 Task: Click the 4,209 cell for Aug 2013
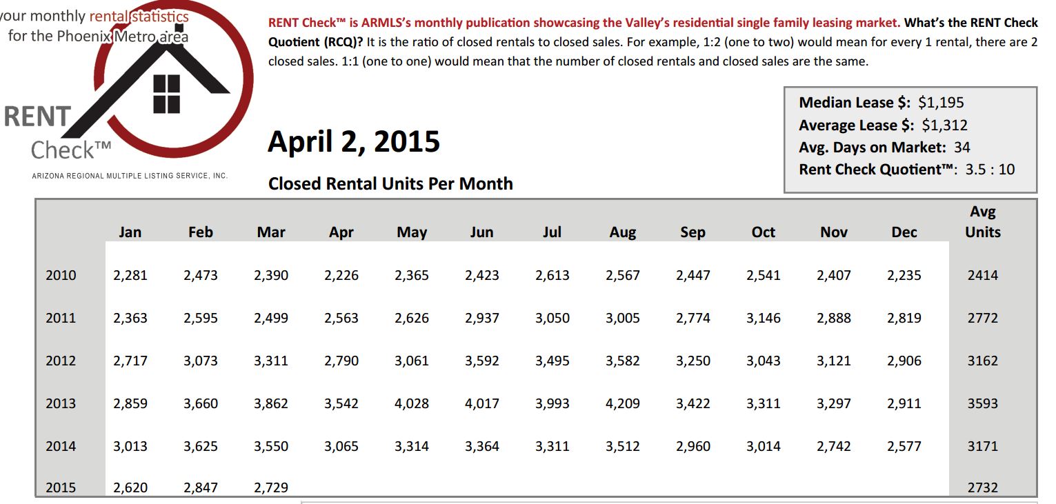coord(623,404)
